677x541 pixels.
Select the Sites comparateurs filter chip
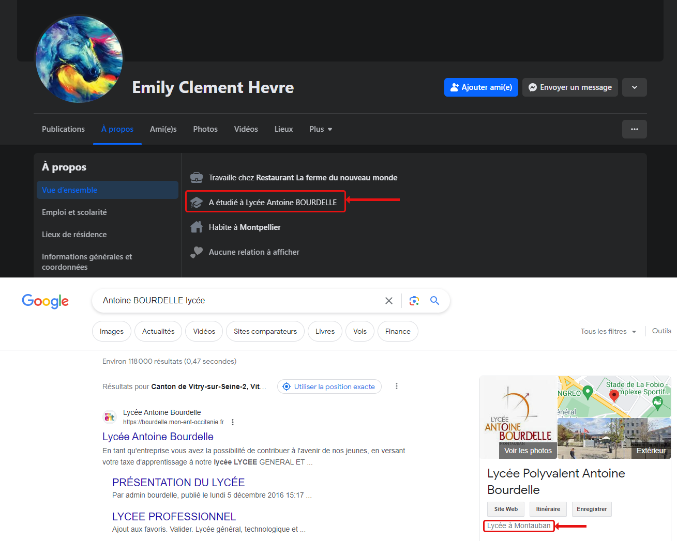click(x=265, y=331)
